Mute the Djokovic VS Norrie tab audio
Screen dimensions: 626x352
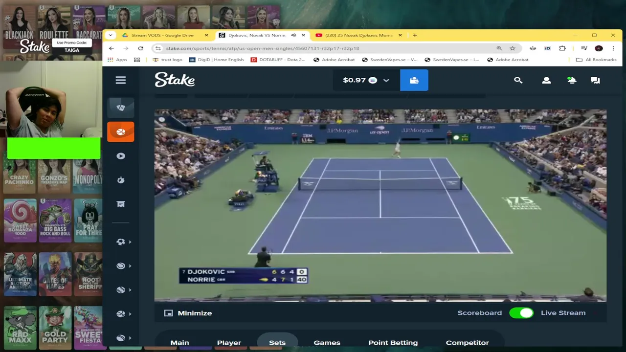point(293,35)
